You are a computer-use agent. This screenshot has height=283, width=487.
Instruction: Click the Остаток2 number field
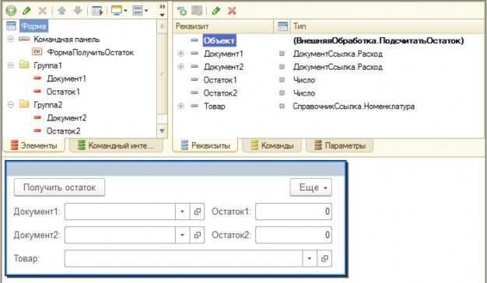294,236
